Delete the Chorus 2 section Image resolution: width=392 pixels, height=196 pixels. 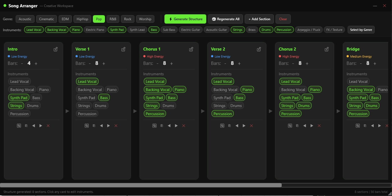pos(319,126)
